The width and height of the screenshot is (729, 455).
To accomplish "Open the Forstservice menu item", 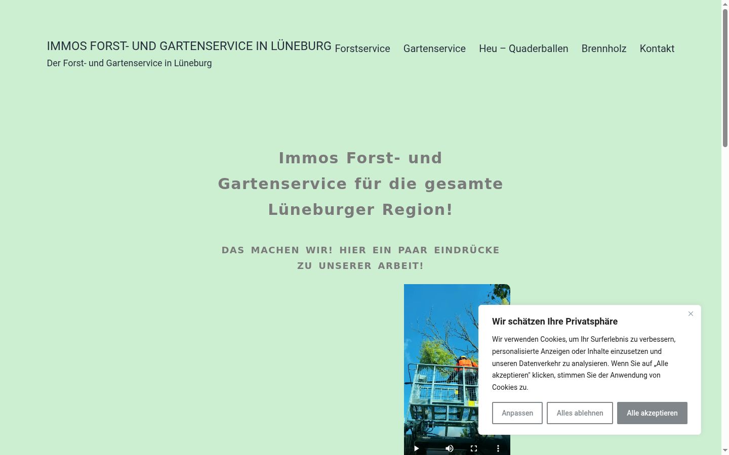I will 362,49.
